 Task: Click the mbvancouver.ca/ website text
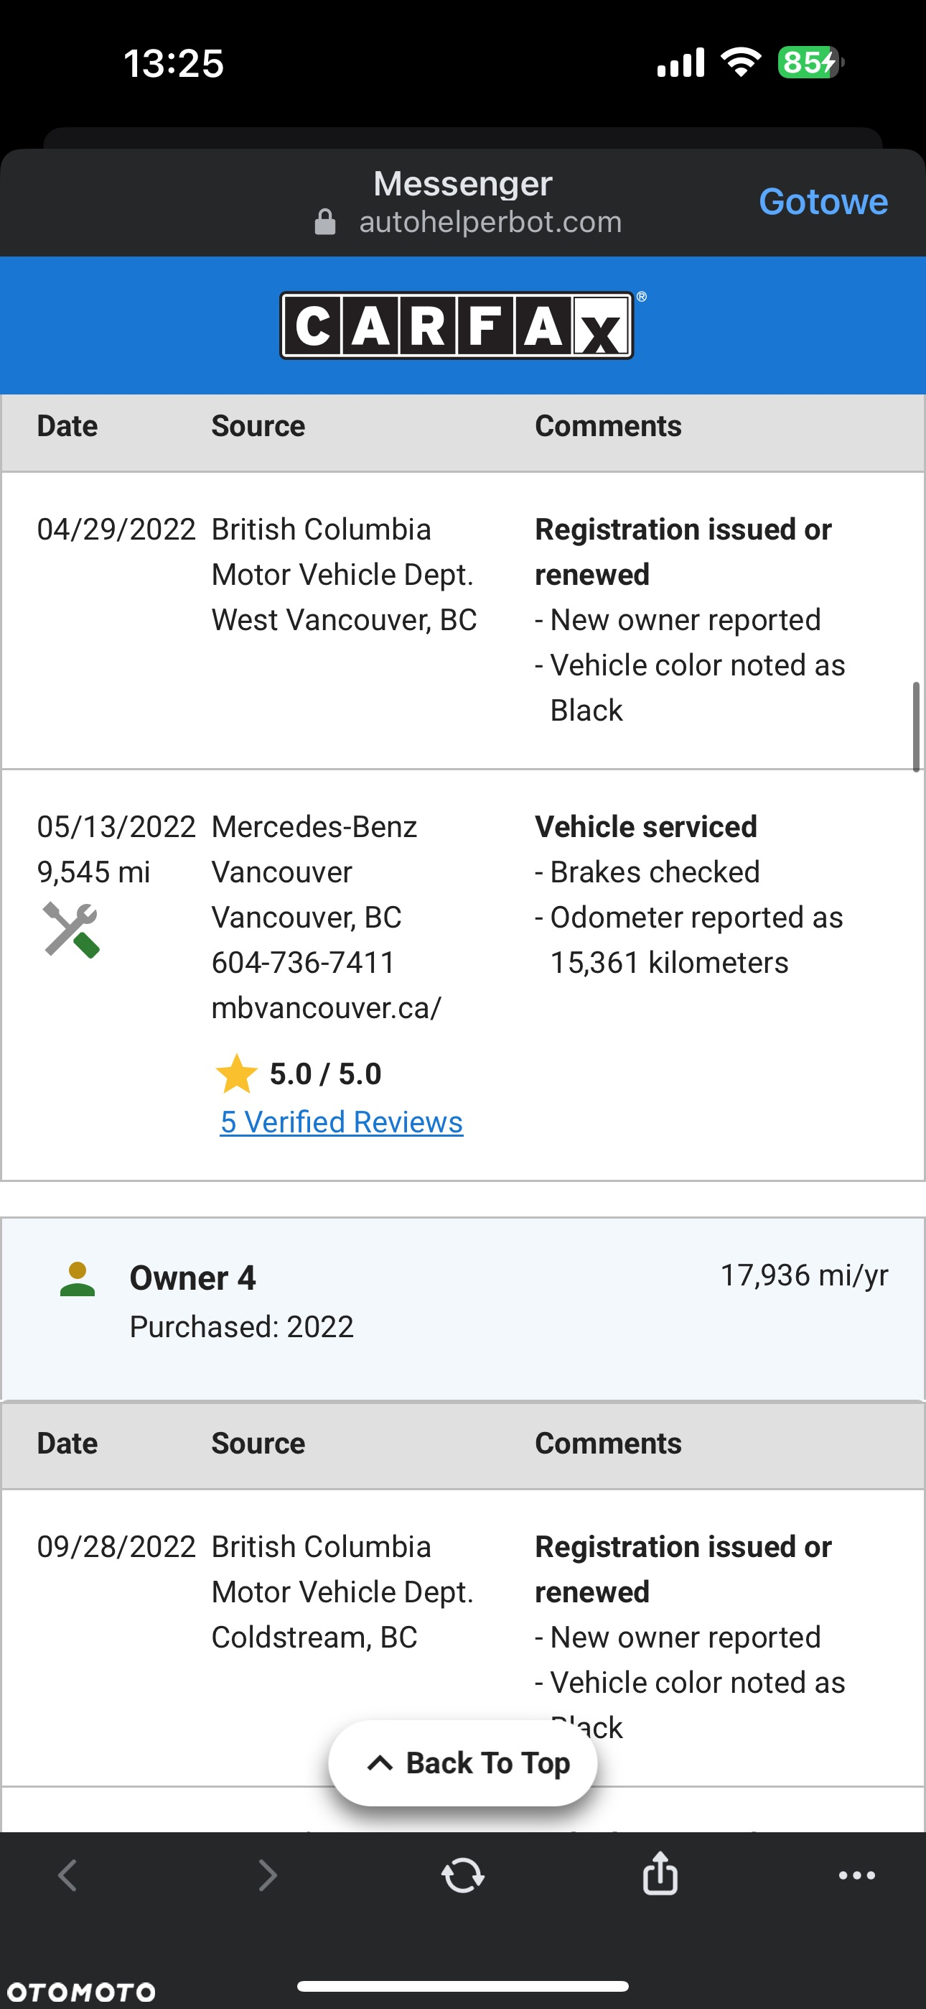pyautogui.click(x=326, y=1007)
